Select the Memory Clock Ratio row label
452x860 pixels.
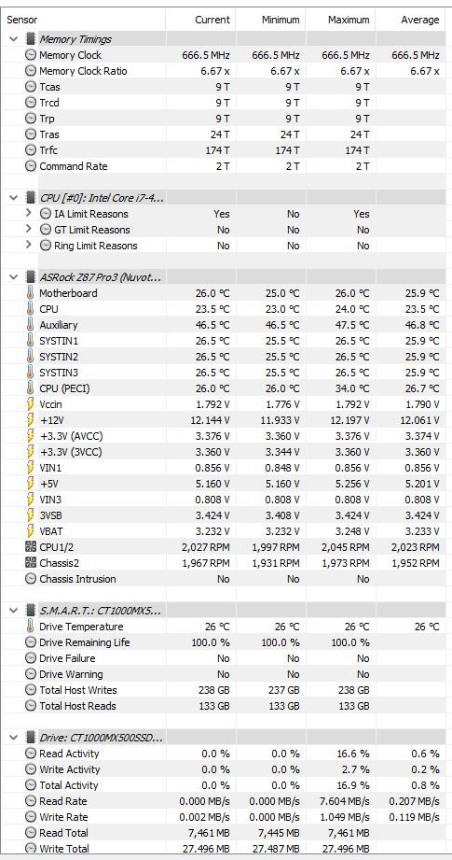(x=83, y=71)
